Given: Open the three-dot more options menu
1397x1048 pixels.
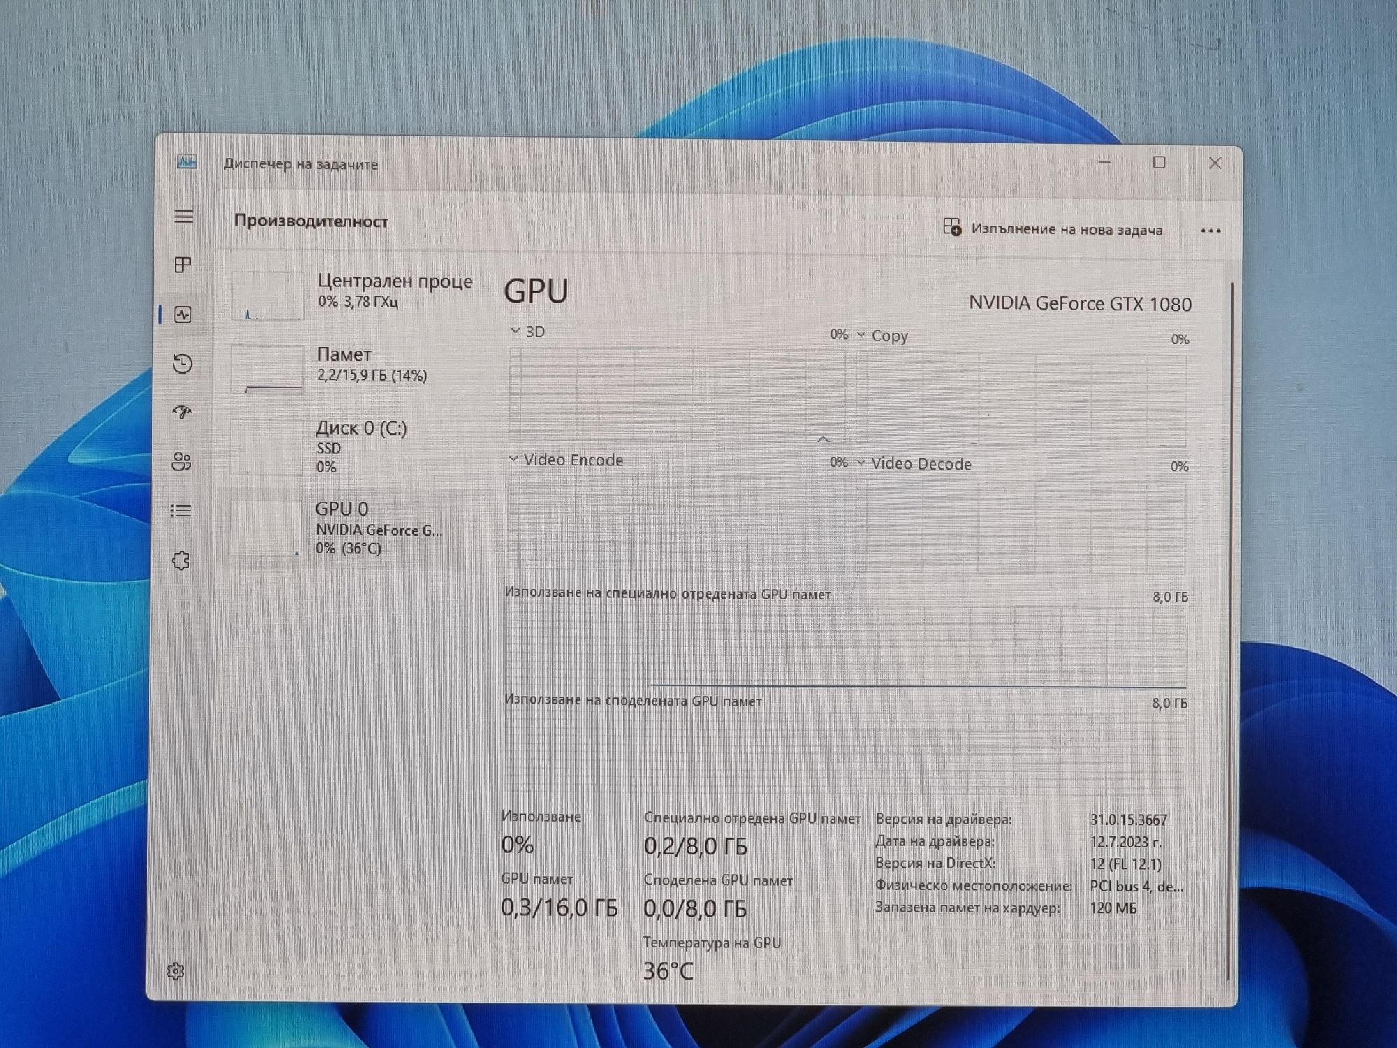Looking at the screenshot, I should 1211,231.
